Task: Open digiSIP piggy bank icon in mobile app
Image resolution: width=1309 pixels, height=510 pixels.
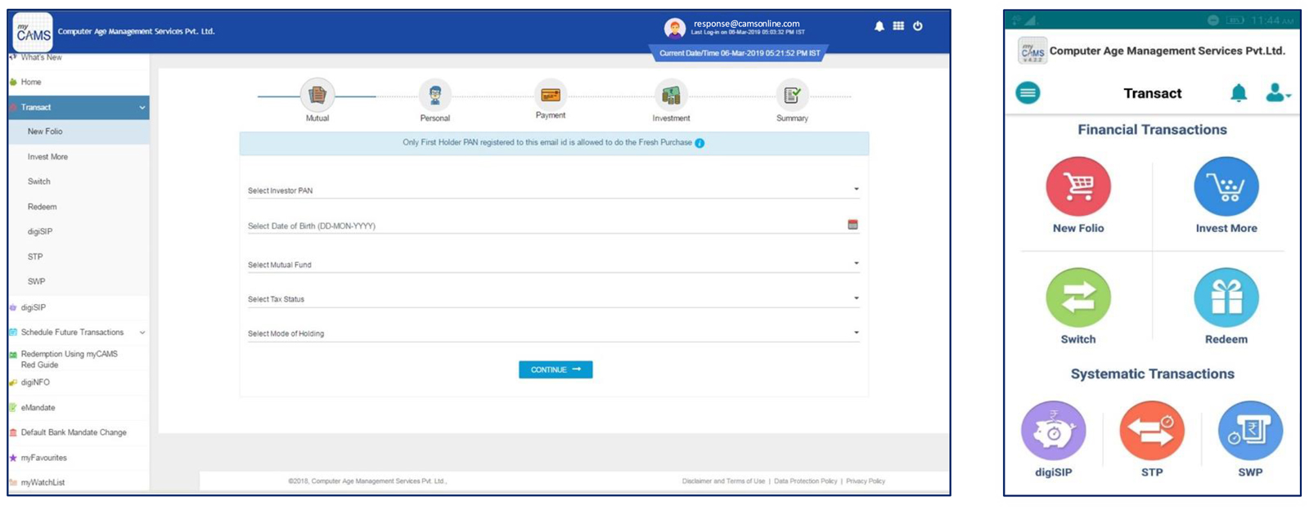Action: coord(1053,432)
